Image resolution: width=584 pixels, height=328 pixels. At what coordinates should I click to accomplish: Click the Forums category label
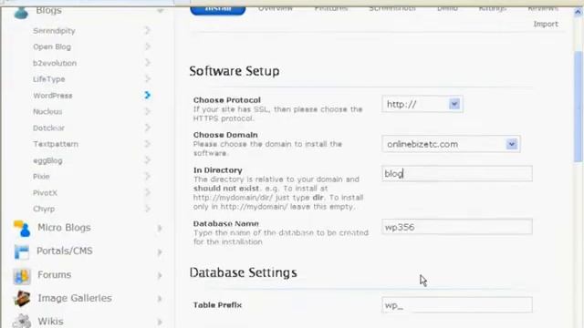coord(55,275)
